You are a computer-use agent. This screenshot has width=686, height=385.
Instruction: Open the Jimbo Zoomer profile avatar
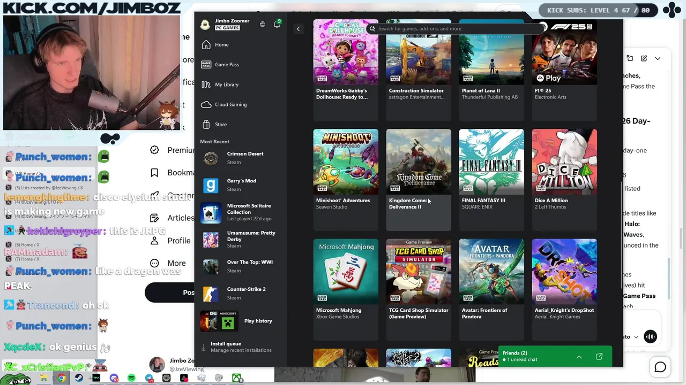(205, 24)
